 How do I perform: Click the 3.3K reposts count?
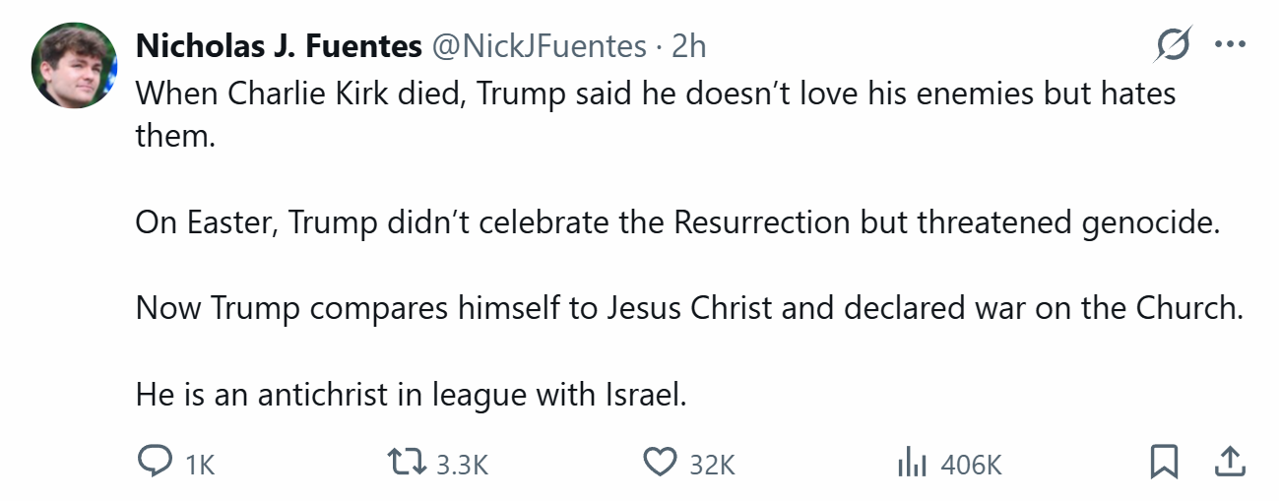462,465
